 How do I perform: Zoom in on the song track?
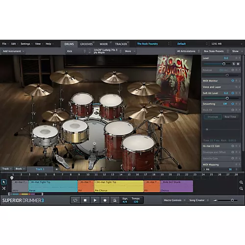click(x=241, y=182)
